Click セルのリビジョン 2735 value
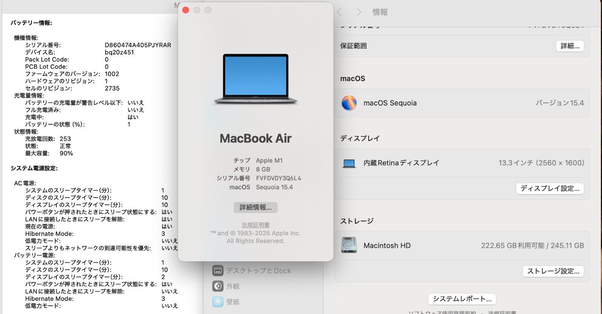The width and height of the screenshot is (602, 314). pyautogui.click(x=112, y=88)
